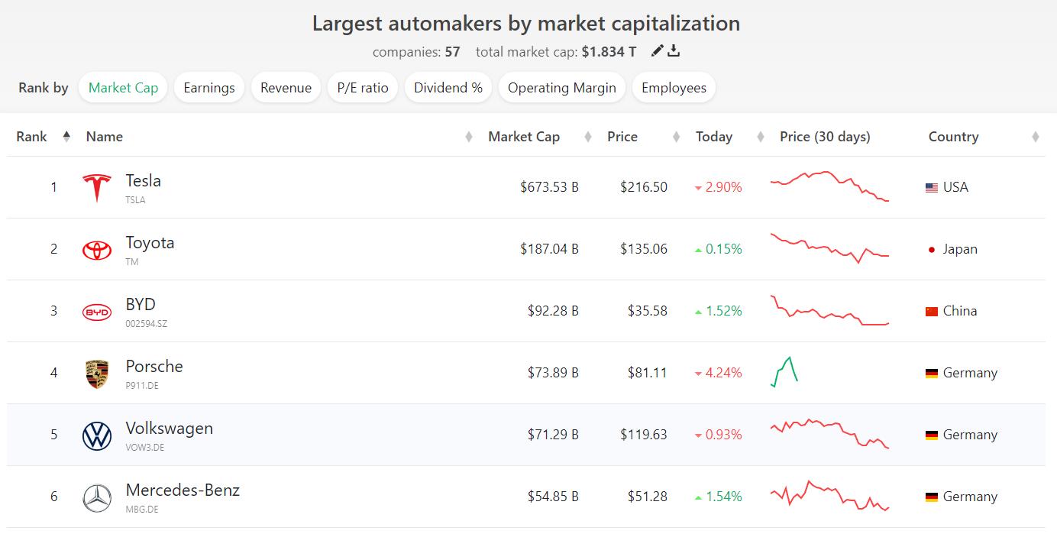Rank companies by Revenue
Screen dimensions: 1057x534
[x=286, y=88]
